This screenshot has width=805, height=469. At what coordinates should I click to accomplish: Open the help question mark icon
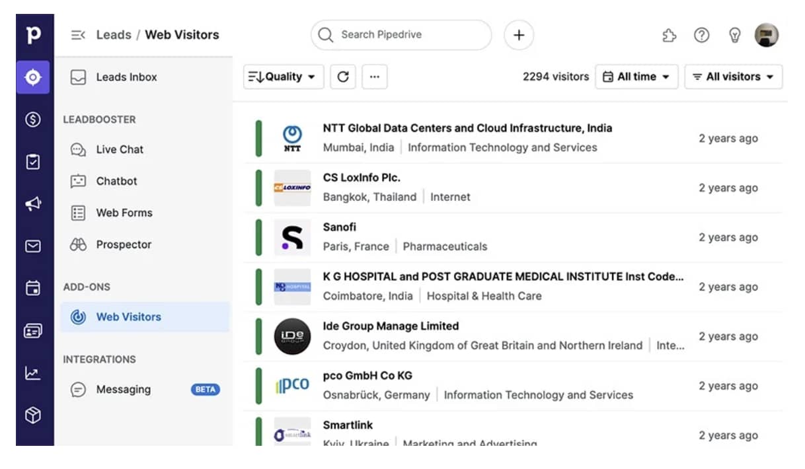pyautogui.click(x=701, y=35)
